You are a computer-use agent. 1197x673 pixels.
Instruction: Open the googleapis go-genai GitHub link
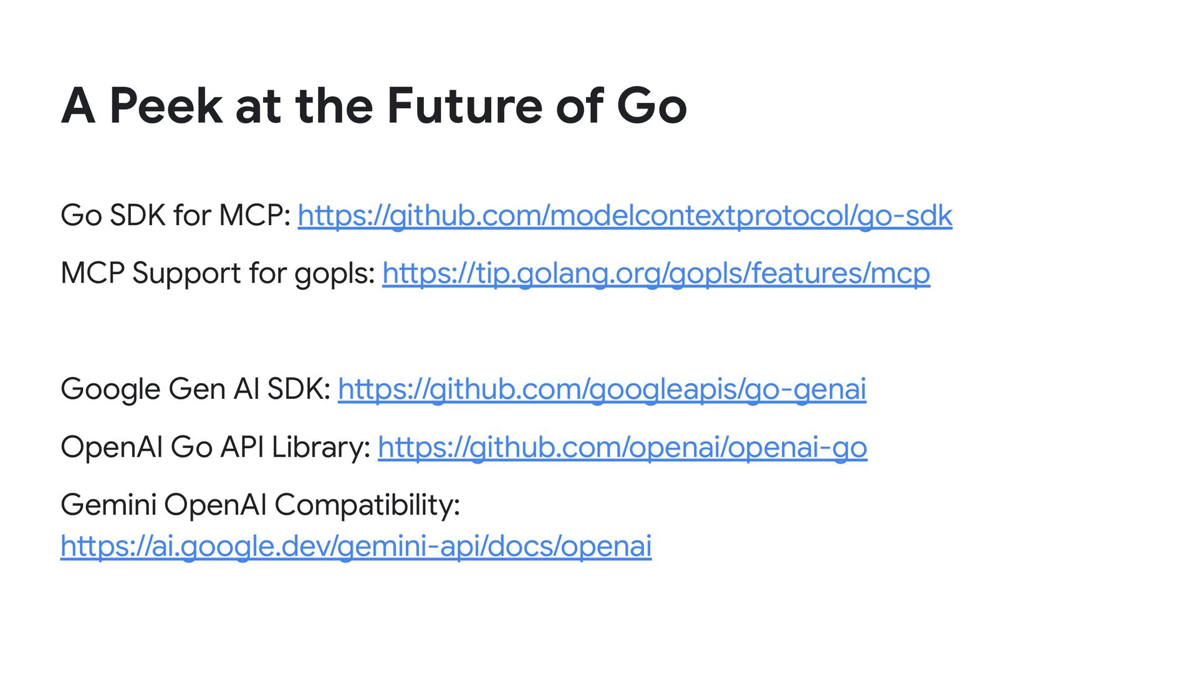(x=602, y=389)
